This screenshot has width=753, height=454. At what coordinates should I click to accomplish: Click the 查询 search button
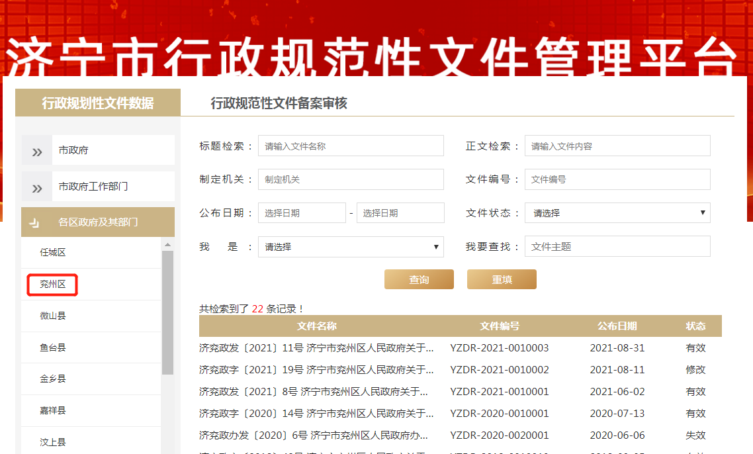point(419,280)
